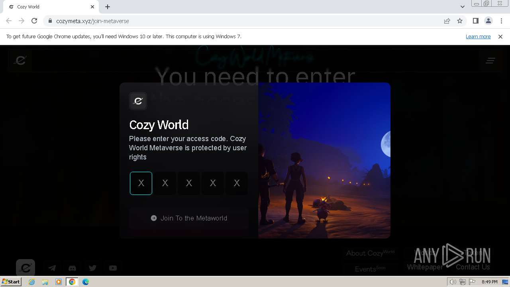Switch to Chrome in taskbar
The width and height of the screenshot is (510, 287).
pos(72,282)
